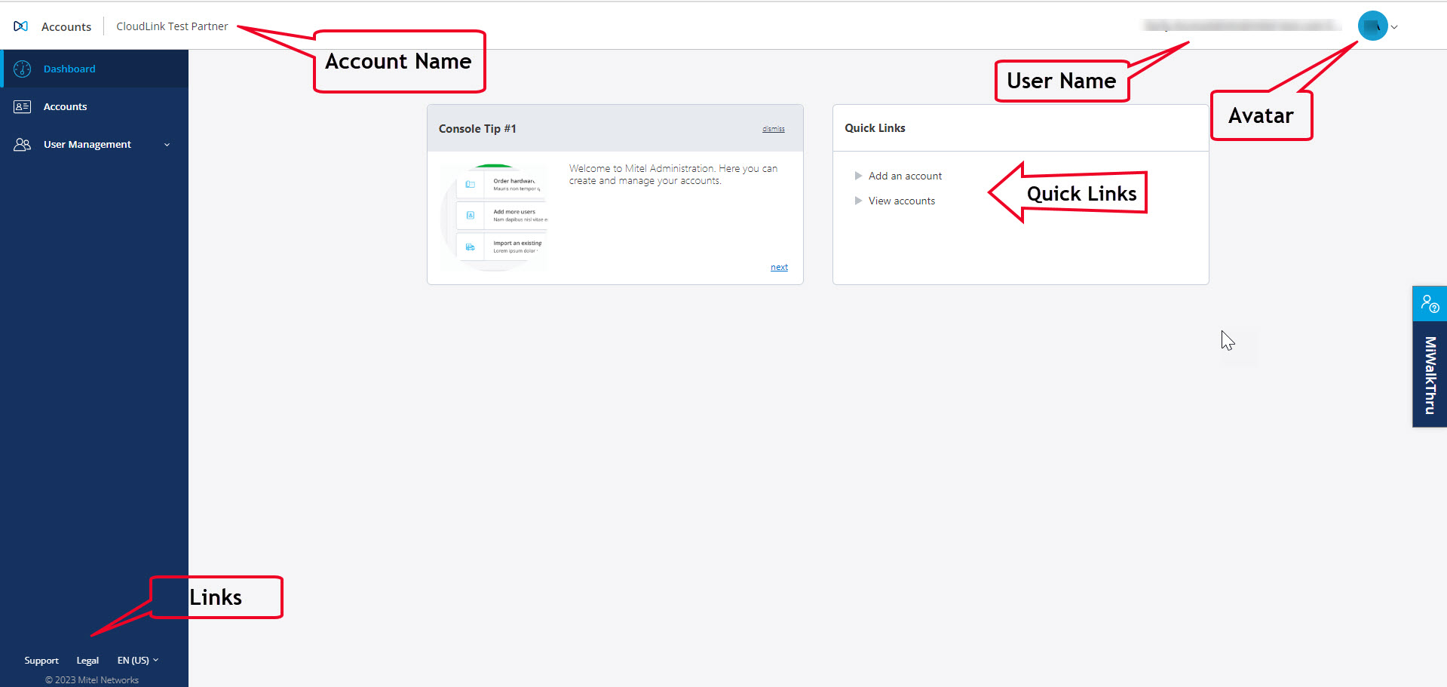Select the Dashboard gauge icon in the sidebar
This screenshot has width=1447, height=687.
point(22,69)
